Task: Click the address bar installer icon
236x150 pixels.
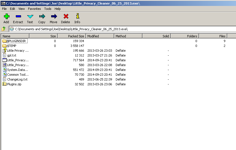Action: (12, 29)
